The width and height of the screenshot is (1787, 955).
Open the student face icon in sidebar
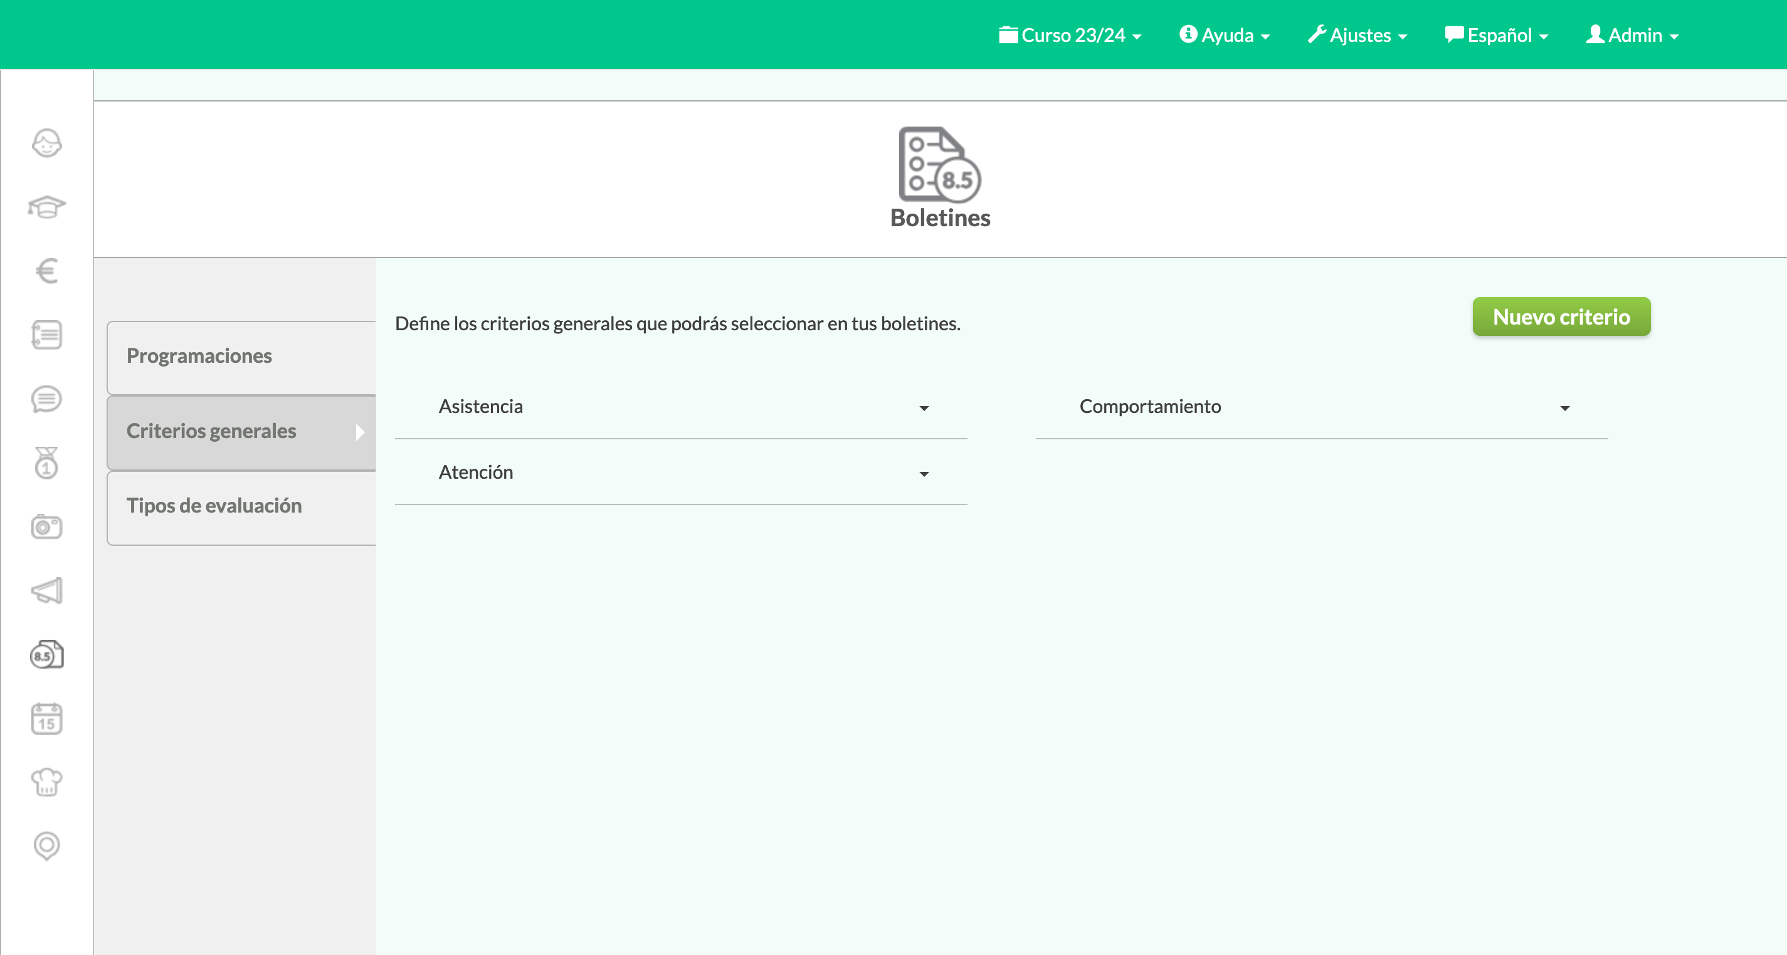point(46,144)
